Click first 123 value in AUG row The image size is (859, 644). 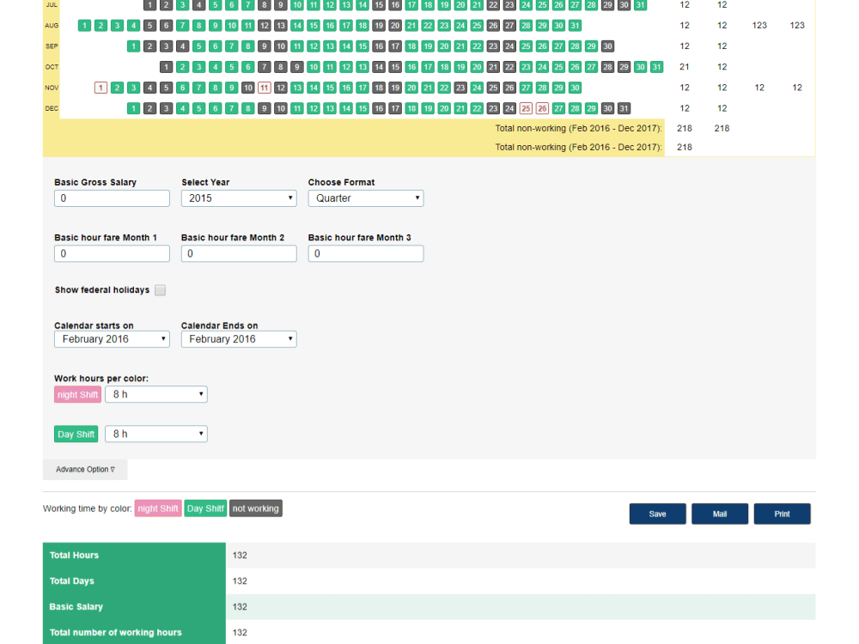(759, 25)
